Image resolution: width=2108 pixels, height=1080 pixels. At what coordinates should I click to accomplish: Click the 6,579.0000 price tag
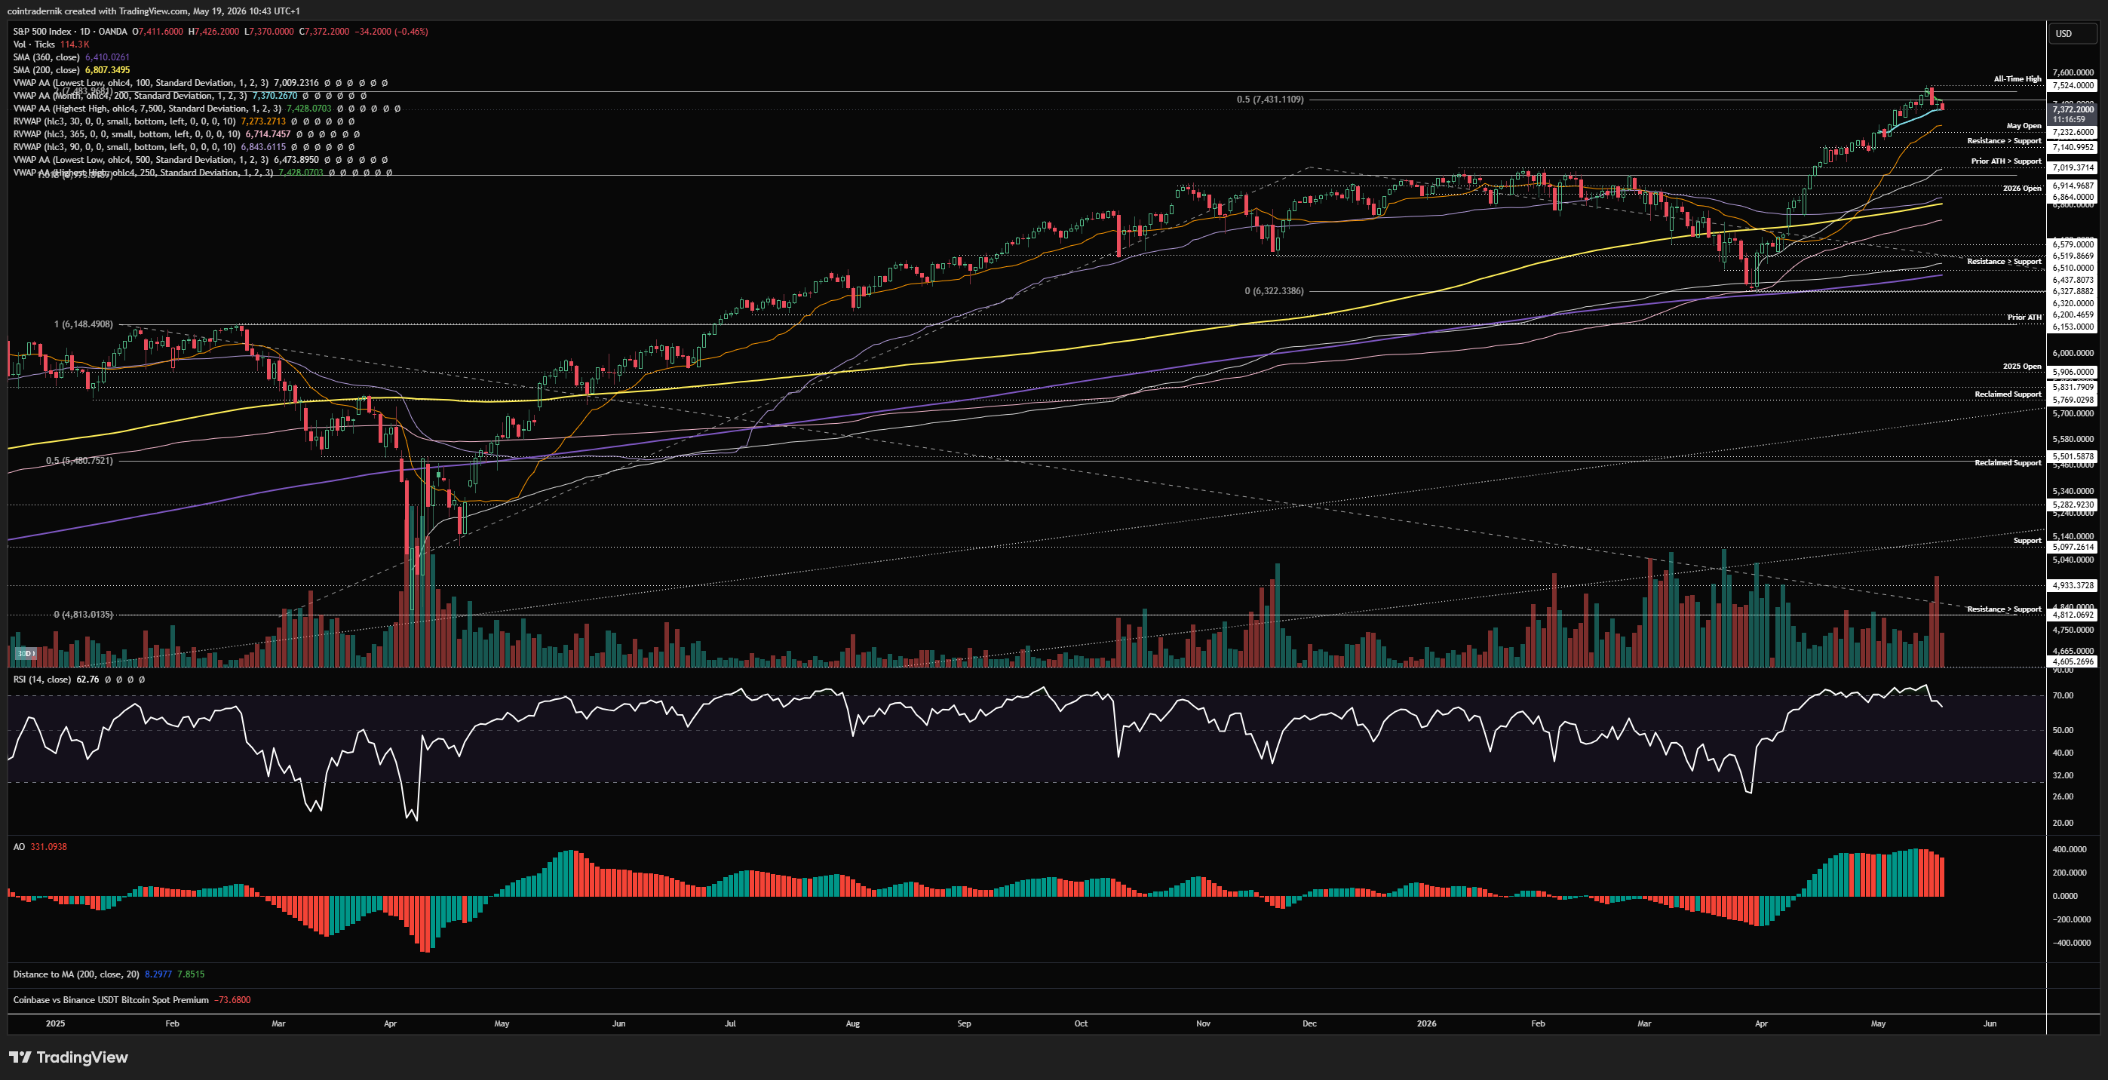point(2073,244)
